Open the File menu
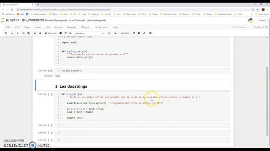The height and width of the screenshot is (151, 270). (x=8, y=27)
